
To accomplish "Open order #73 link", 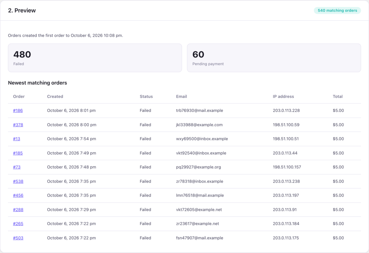I will [x=17, y=167].
